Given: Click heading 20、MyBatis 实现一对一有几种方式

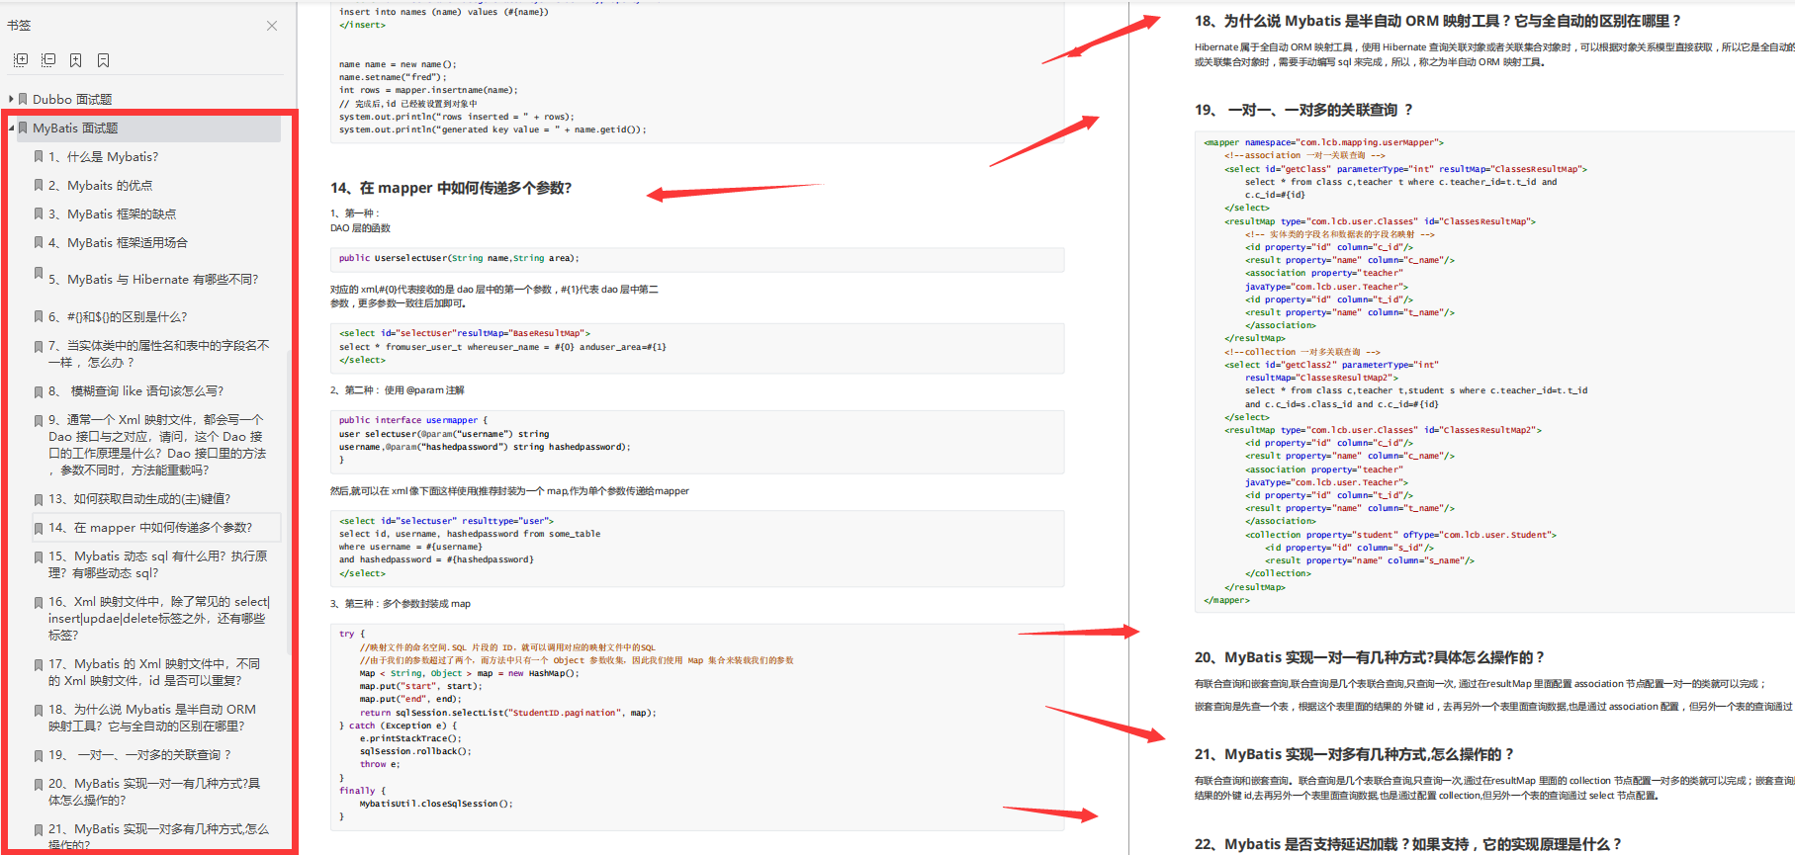Looking at the screenshot, I should (x=1369, y=657).
